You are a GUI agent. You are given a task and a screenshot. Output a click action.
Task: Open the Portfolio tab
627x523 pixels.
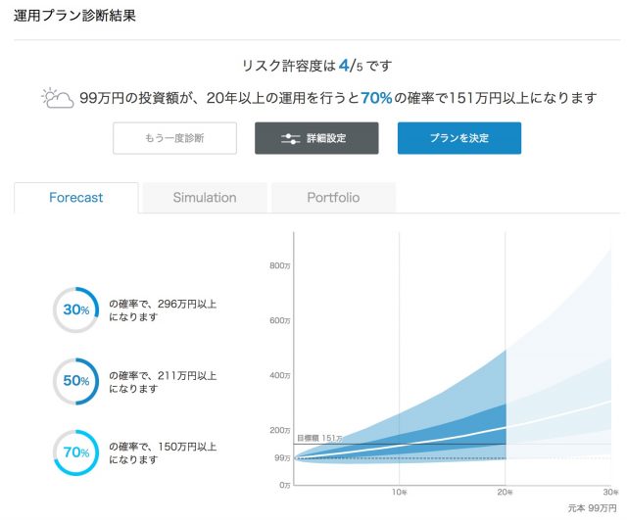333,198
